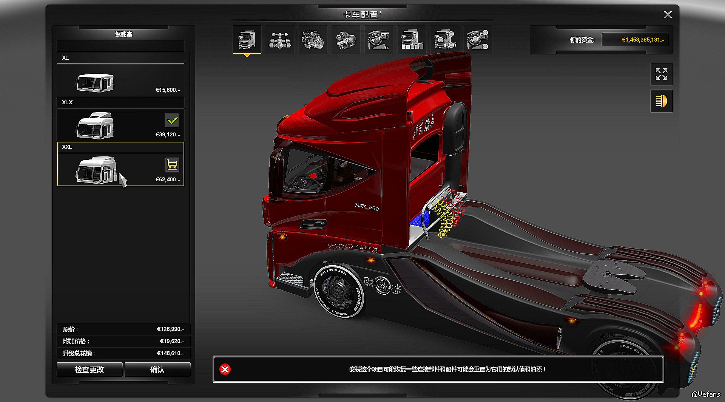This screenshot has height=402, width=725.
Task: Click the 检查更改 button
Action: (89, 370)
